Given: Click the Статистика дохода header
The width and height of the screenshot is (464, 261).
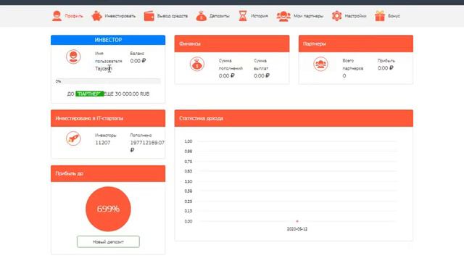Looking at the screenshot, I should click(x=294, y=118).
